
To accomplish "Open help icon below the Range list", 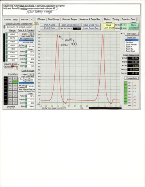I will pos(16,69).
